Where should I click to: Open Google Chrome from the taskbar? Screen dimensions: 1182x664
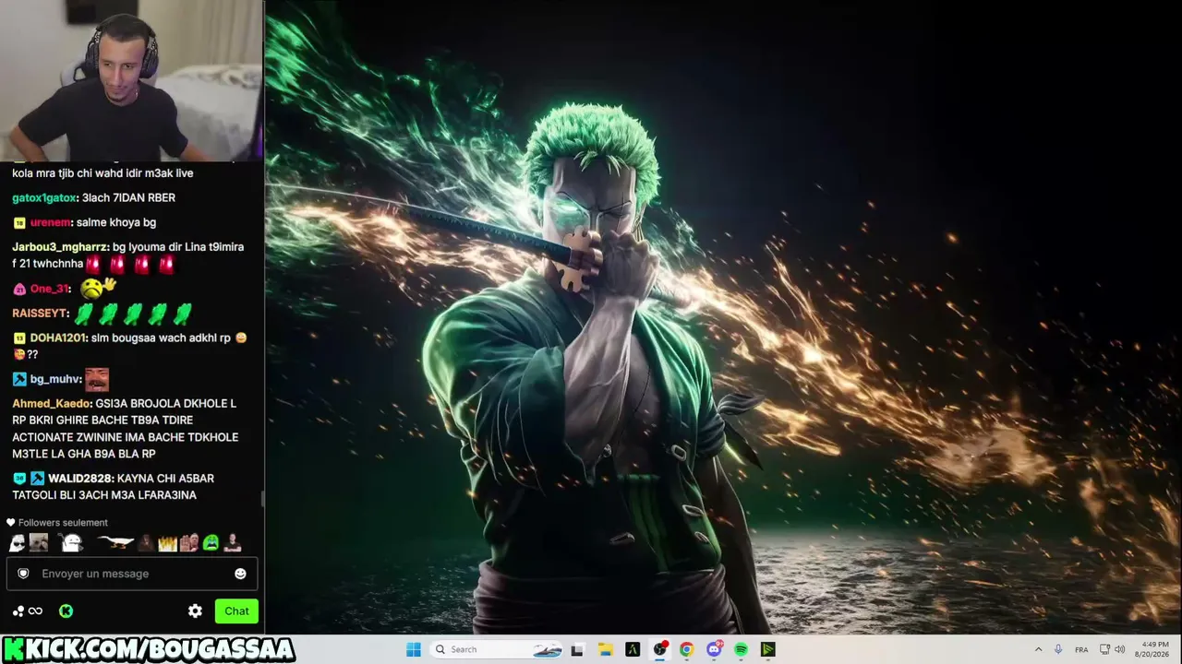686,649
